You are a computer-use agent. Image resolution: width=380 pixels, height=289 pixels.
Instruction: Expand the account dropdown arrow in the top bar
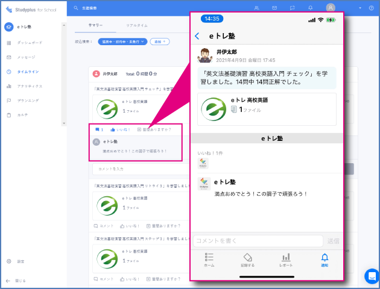(360, 8)
